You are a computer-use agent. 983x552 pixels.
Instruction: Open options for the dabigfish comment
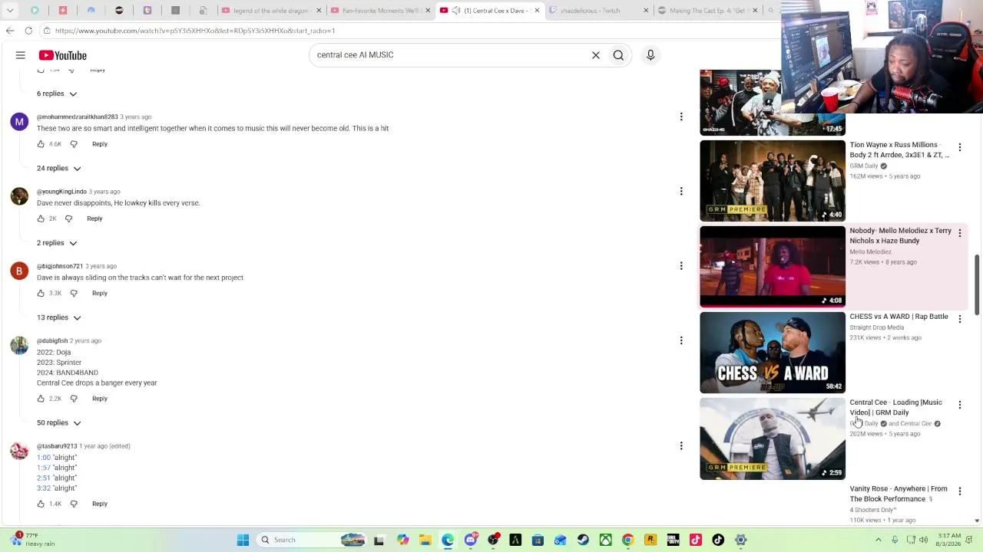681,340
